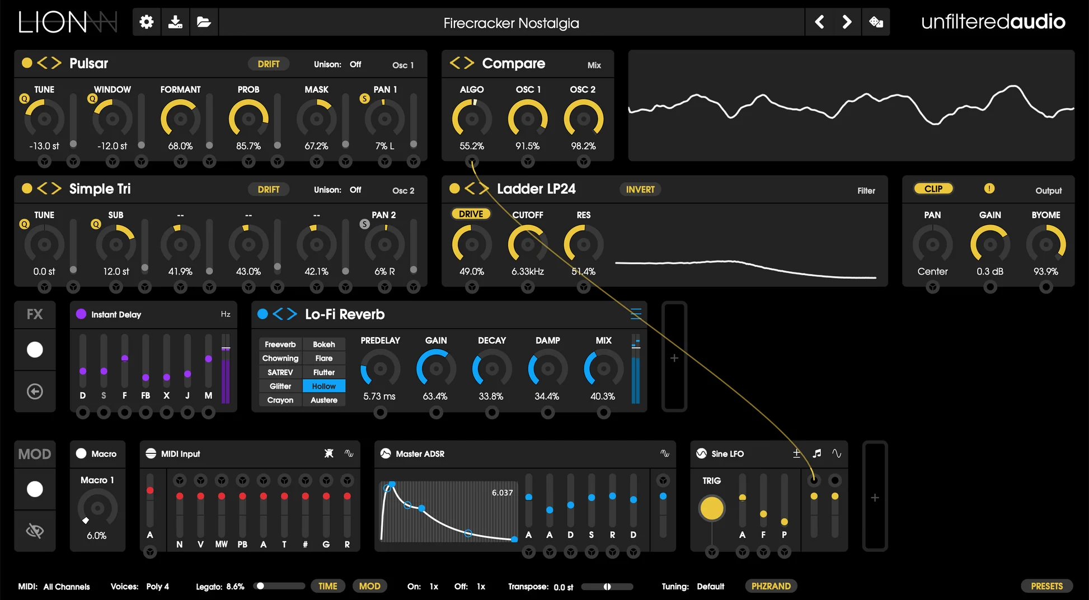Click the Firecracker Nostalgia preset name field
This screenshot has height=600, width=1089.
click(x=510, y=22)
